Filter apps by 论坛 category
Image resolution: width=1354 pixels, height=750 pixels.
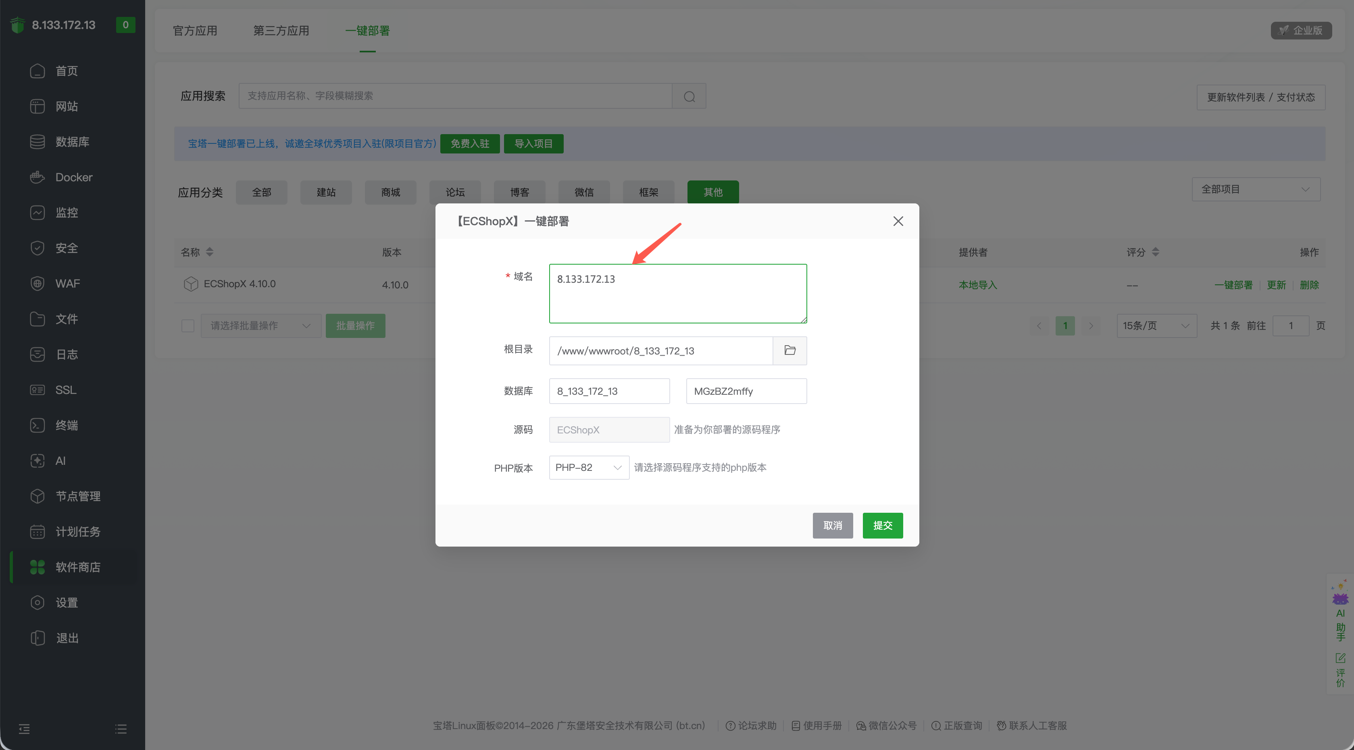pyautogui.click(x=455, y=192)
